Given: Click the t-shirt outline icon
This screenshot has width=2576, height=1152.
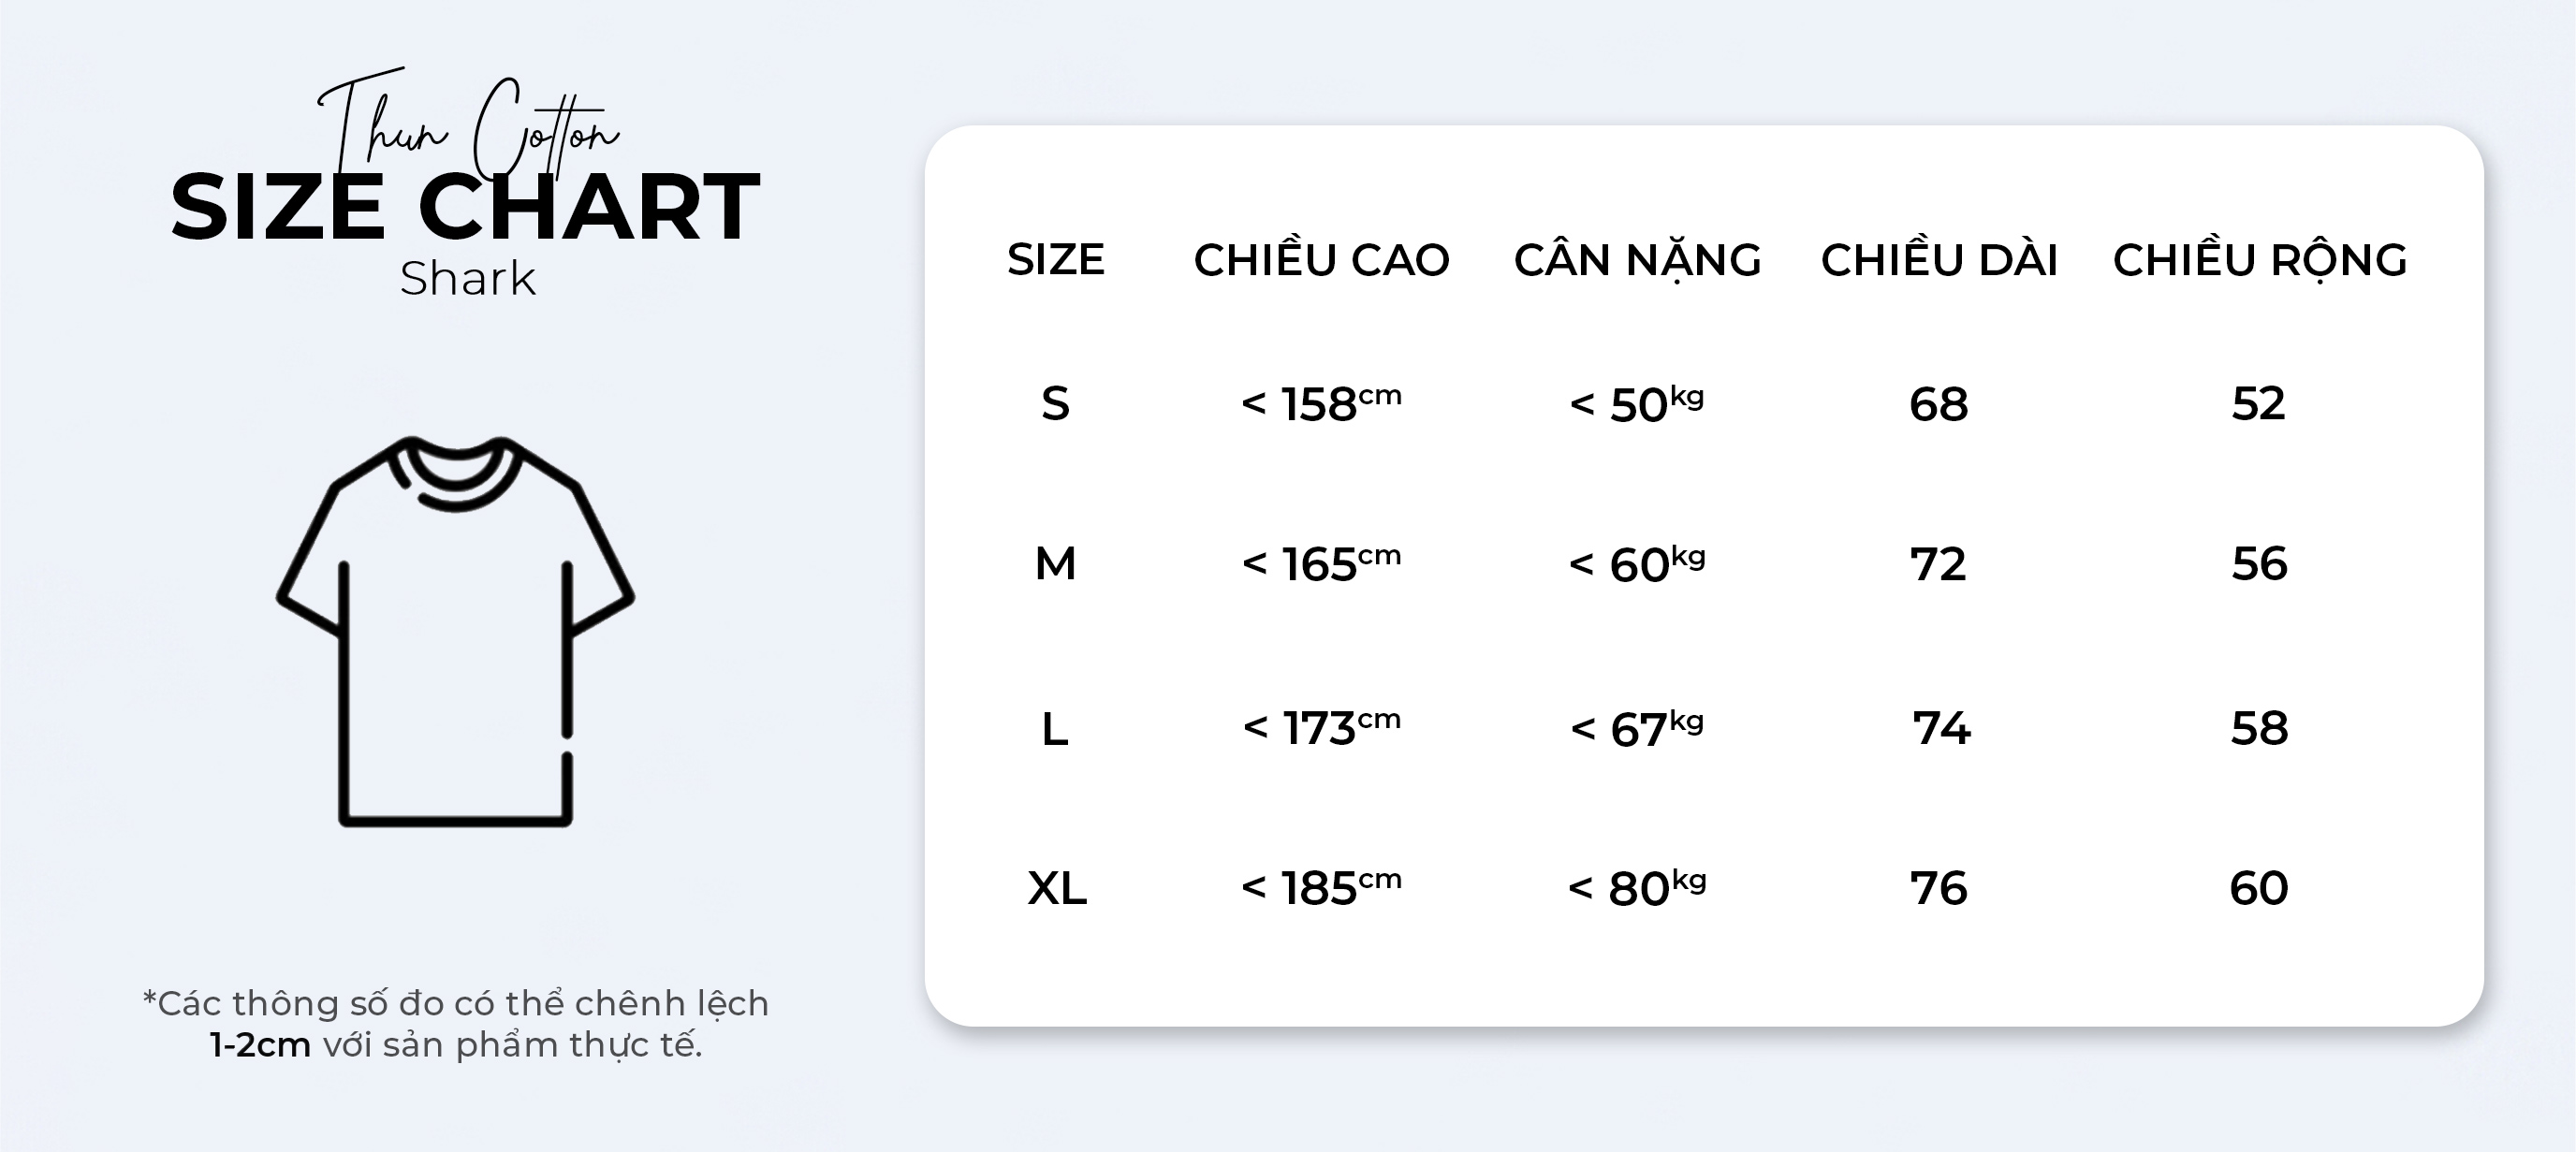Looking at the screenshot, I should (455, 631).
